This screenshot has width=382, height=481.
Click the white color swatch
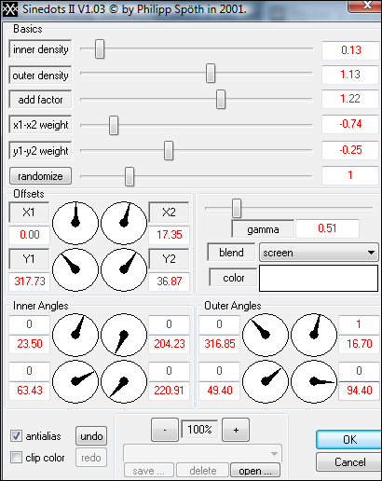319,278
